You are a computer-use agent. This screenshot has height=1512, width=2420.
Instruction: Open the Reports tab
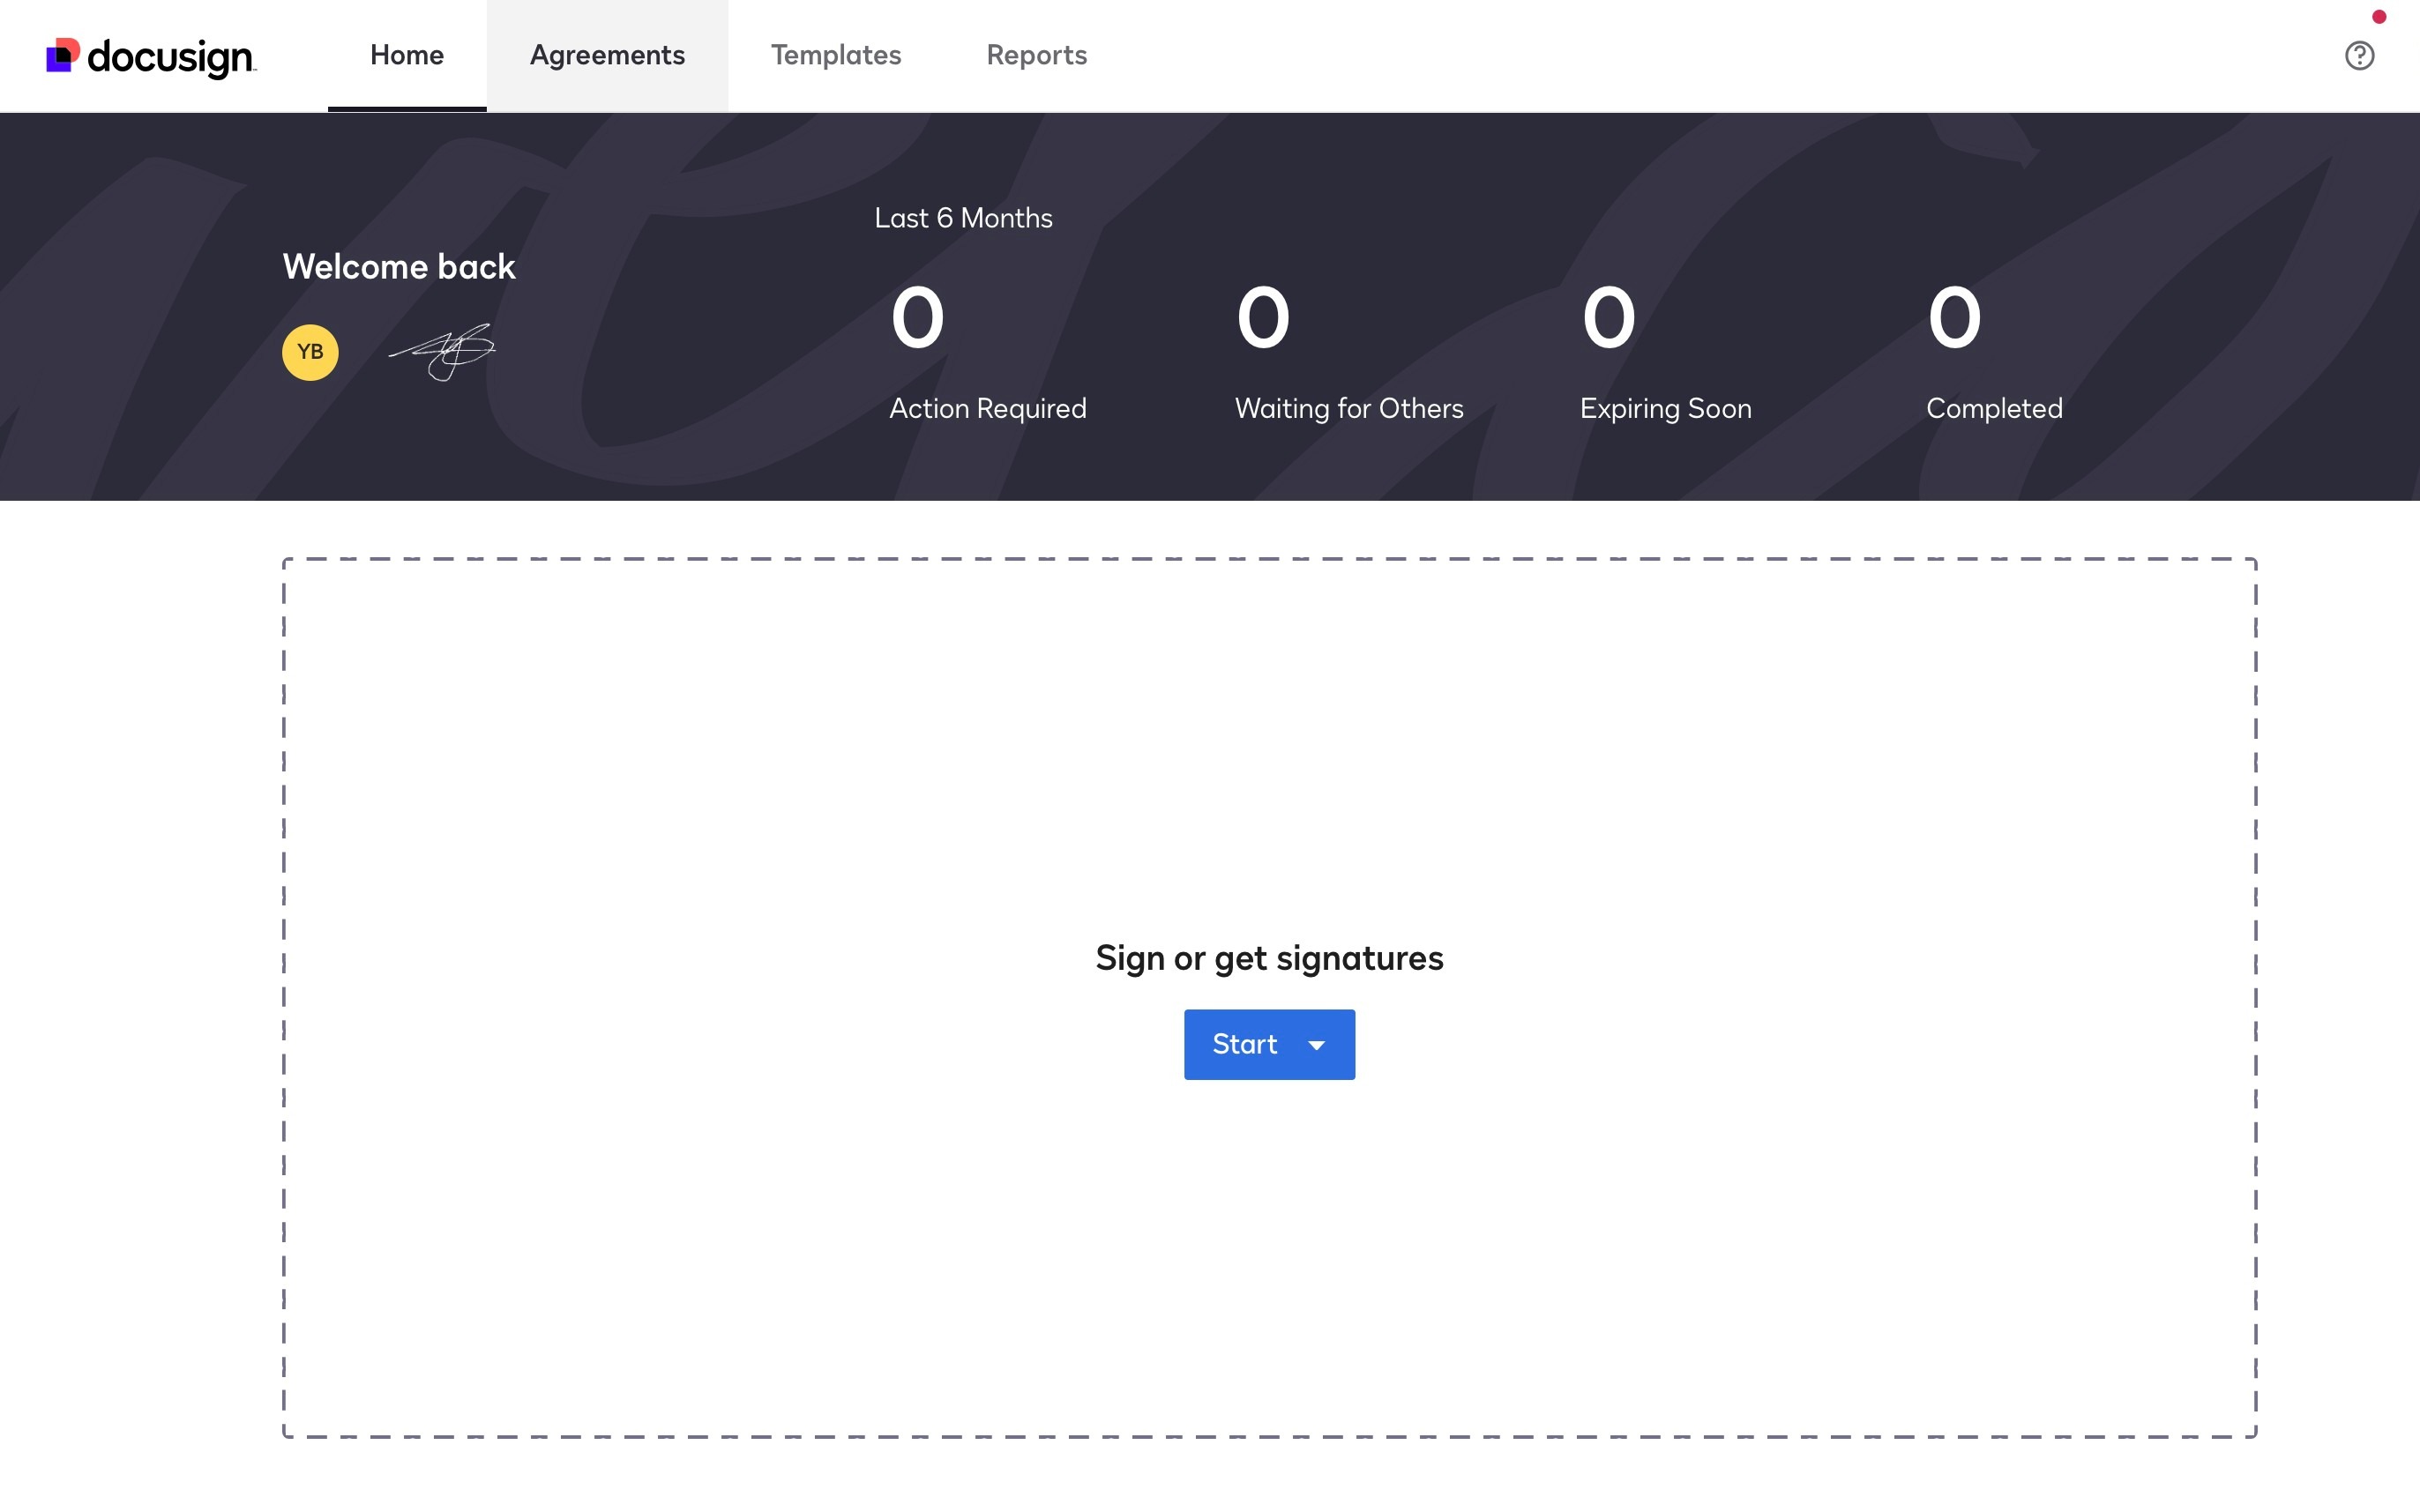pos(1036,55)
